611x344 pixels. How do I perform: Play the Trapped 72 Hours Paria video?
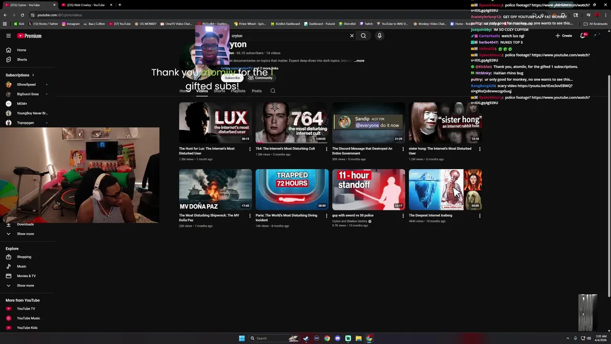pyautogui.click(x=292, y=190)
